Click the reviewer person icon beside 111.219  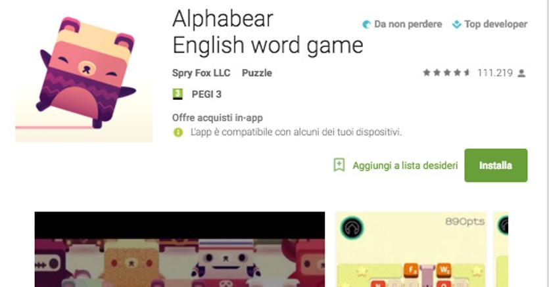[x=521, y=73]
